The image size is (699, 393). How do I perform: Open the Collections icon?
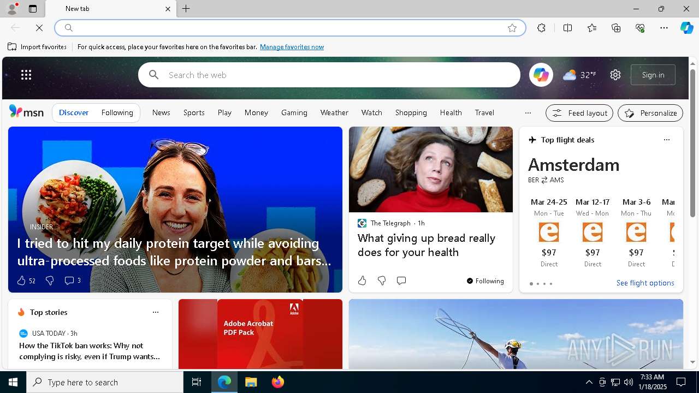(x=616, y=28)
